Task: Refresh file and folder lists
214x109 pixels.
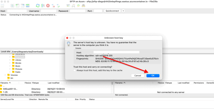Action: pyautogui.click(x=38, y=6)
